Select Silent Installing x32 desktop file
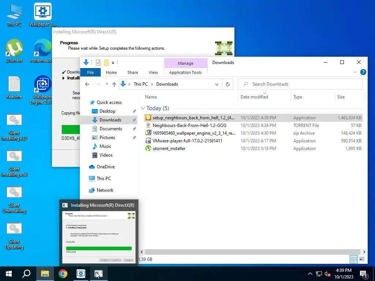This screenshot has height=281, width=375. click(14, 127)
